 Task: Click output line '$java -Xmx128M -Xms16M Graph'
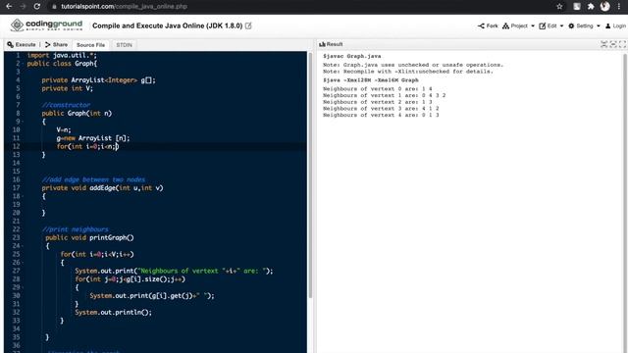pyautogui.click(x=371, y=80)
